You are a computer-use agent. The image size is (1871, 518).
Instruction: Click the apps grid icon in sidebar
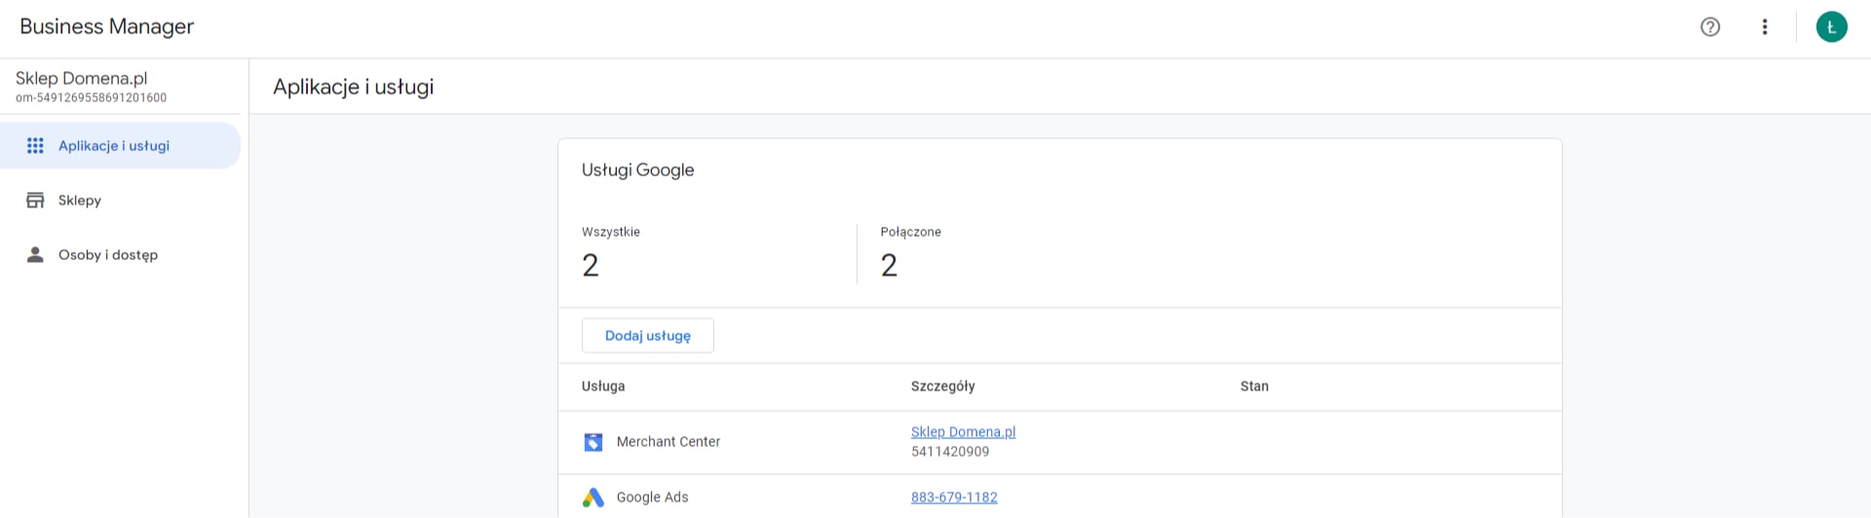coord(35,146)
